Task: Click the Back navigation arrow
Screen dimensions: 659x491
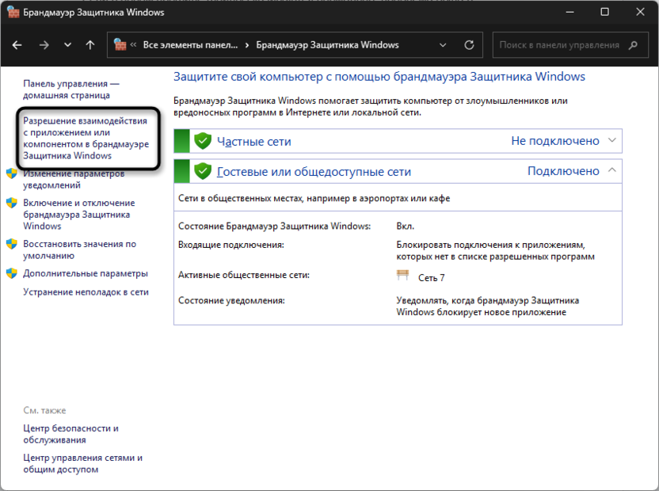Action: click(17, 45)
